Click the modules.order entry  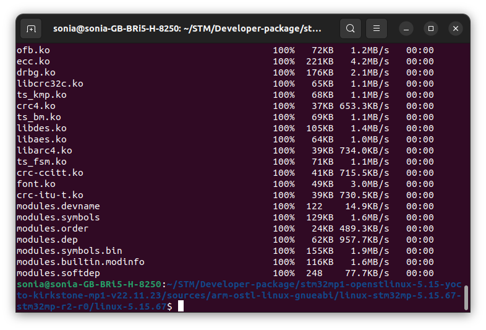pos(53,229)
